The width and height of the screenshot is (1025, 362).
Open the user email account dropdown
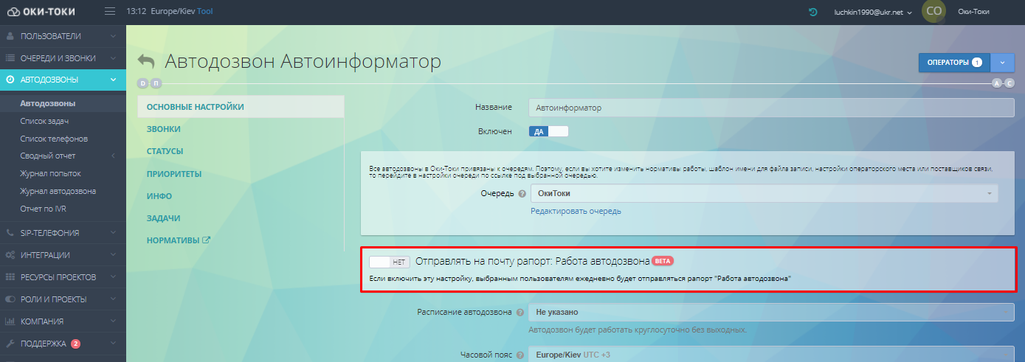click(x=873, y=12)
